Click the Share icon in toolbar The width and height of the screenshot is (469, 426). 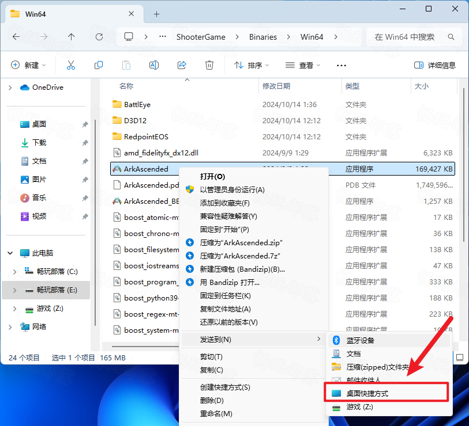click(182, 65)
